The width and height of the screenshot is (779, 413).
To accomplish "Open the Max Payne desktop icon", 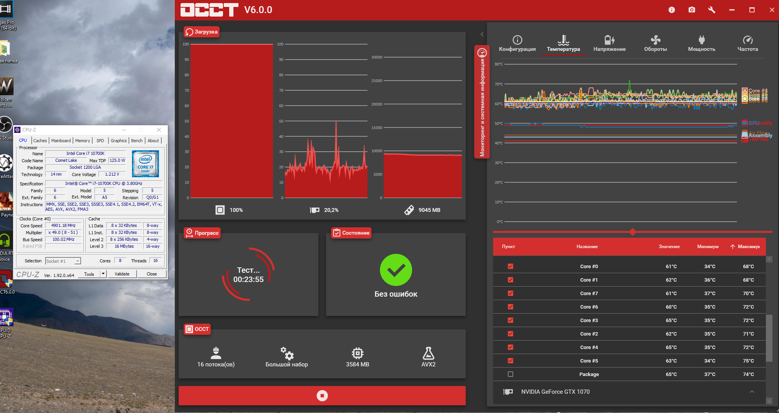I will point(6,201).
